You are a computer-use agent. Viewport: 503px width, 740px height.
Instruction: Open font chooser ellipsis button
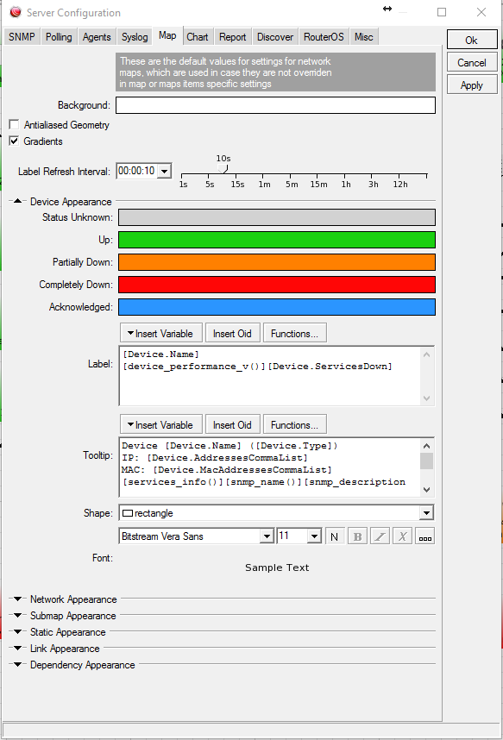click(424, 536)
